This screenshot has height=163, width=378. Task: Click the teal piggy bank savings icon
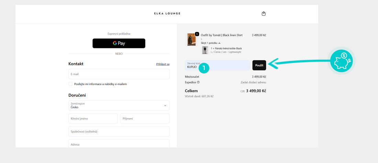tap(341, 61)
